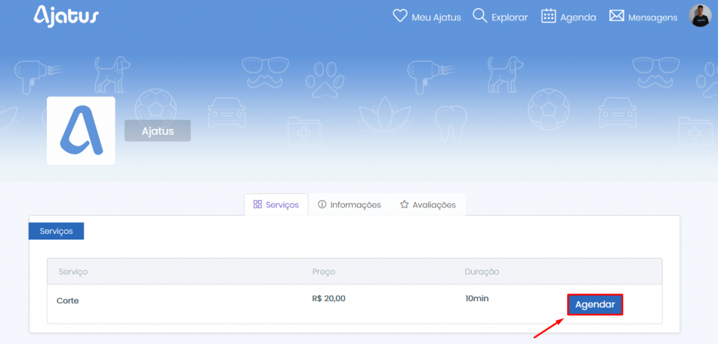Screen dimensions: 718x344
Task: Click the magnifier icon for Explorar
Action: (x=480, y=16)
